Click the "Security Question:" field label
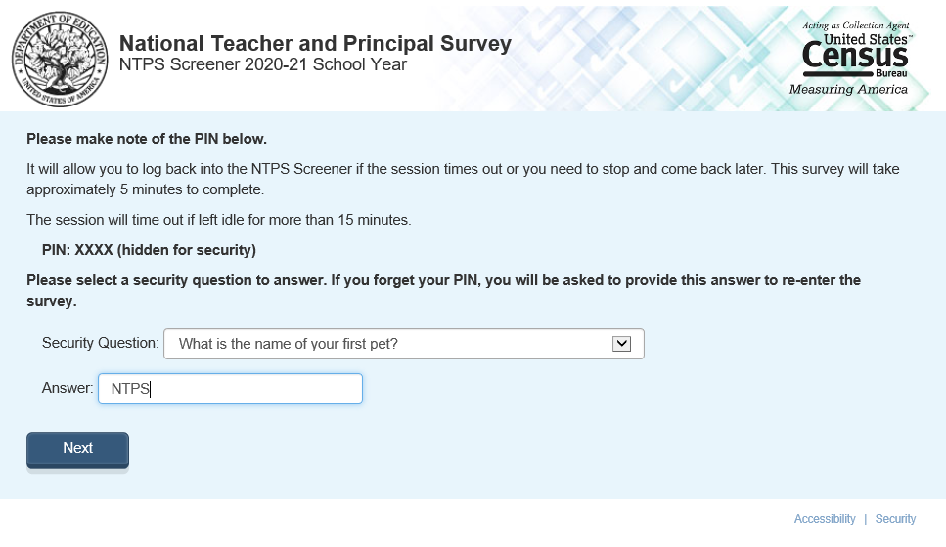The height and width of the screenshot is (547, 946). point(100,343)
